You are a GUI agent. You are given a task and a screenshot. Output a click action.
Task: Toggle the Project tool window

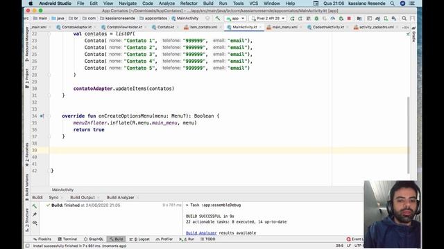pyautogui.click(x=27, y=78)
